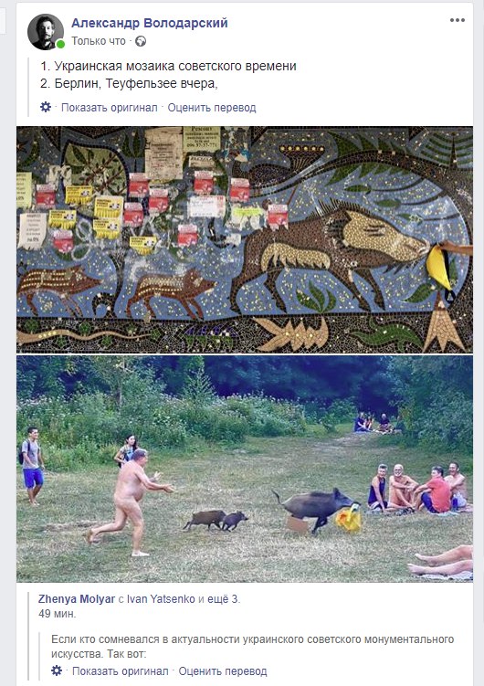The height and width of the screenshot is (686, 484).
Task: Open the Teufelssee wild boar photo
Action: 245,469
